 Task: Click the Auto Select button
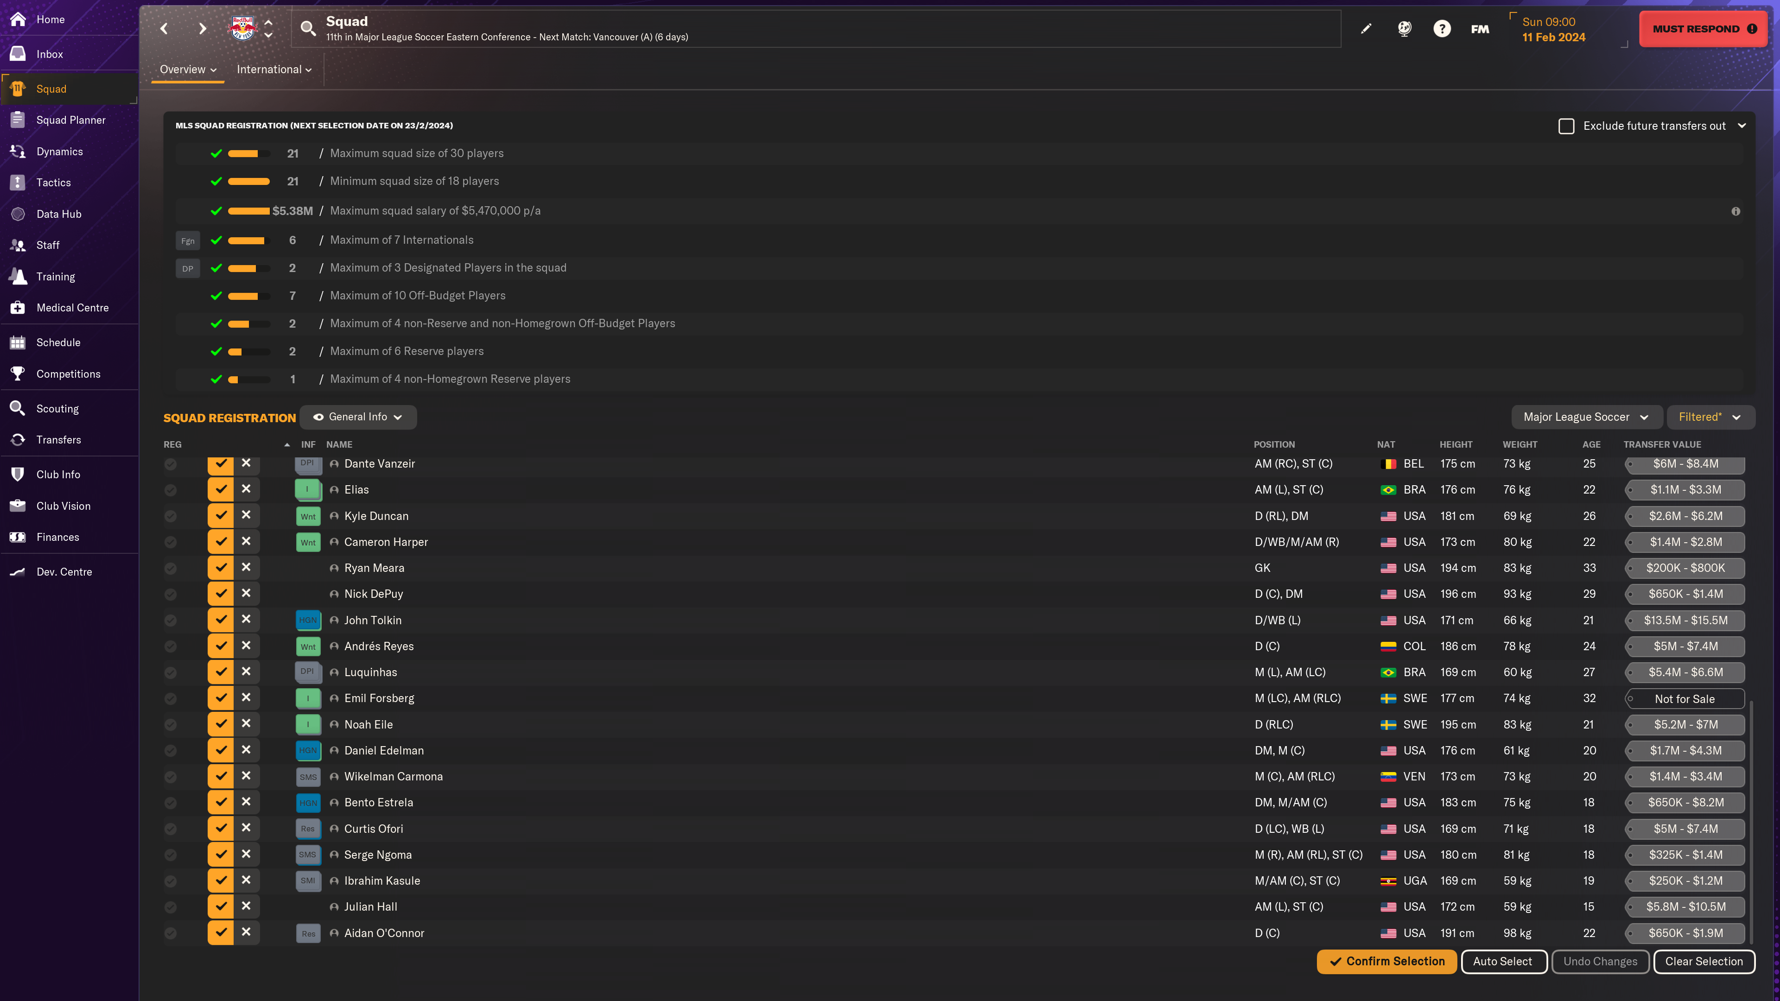[1503, 961]
